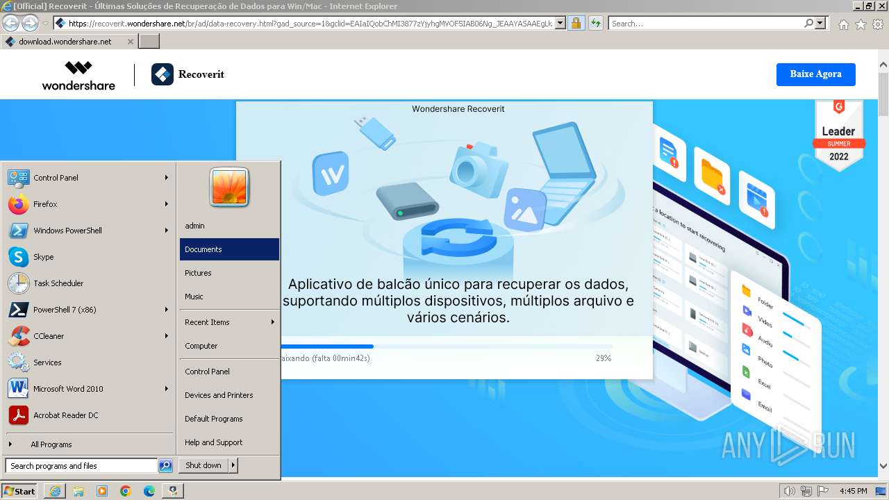Expand the Microsoft Word 2010 recent files arrow
The image size is (889, 500).
pyautogui.click(x=167, y=389)
